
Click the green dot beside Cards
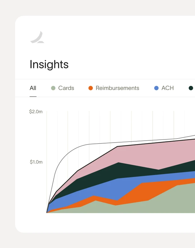(x=53, y=88)
